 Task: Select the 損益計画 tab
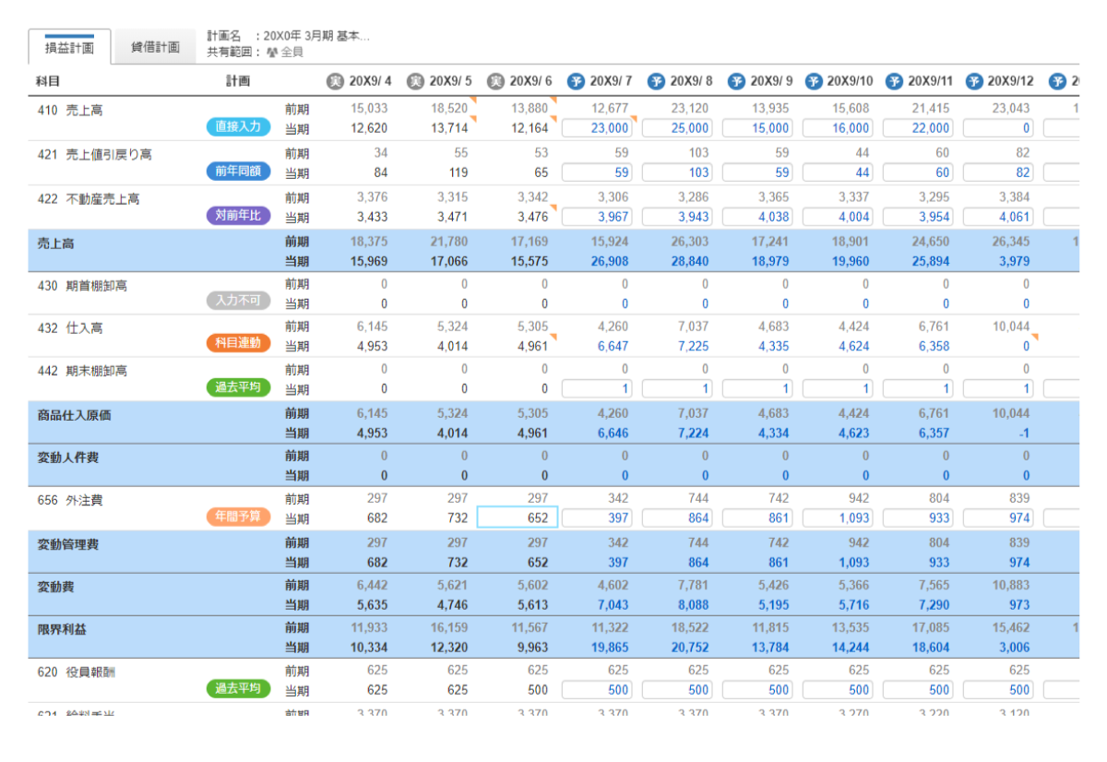point(69,46)
